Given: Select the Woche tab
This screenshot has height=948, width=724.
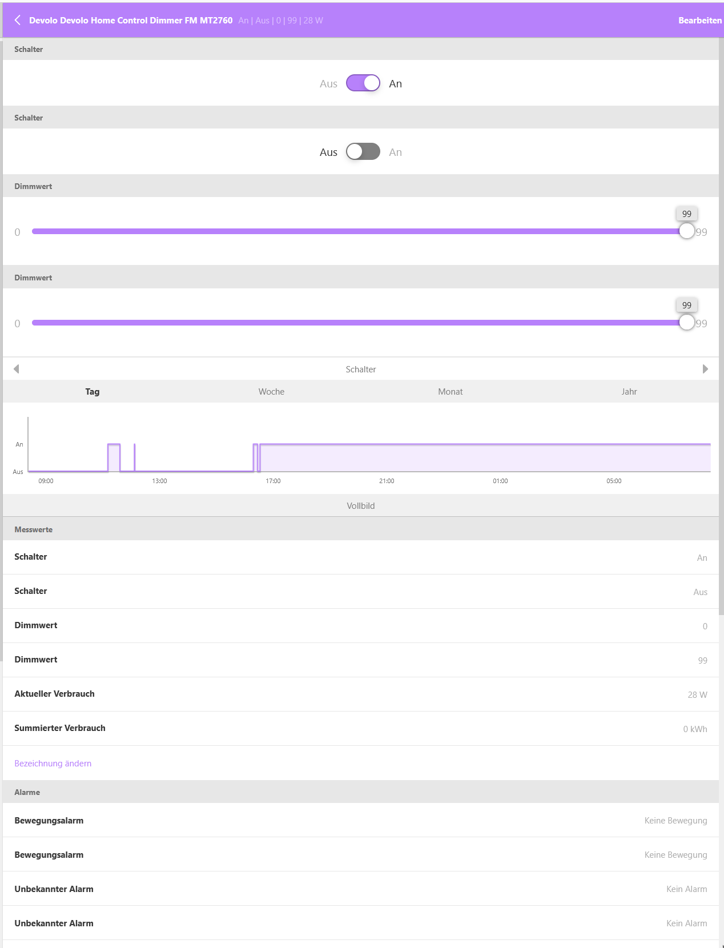Looking at the screenshot, I should 271,392.
